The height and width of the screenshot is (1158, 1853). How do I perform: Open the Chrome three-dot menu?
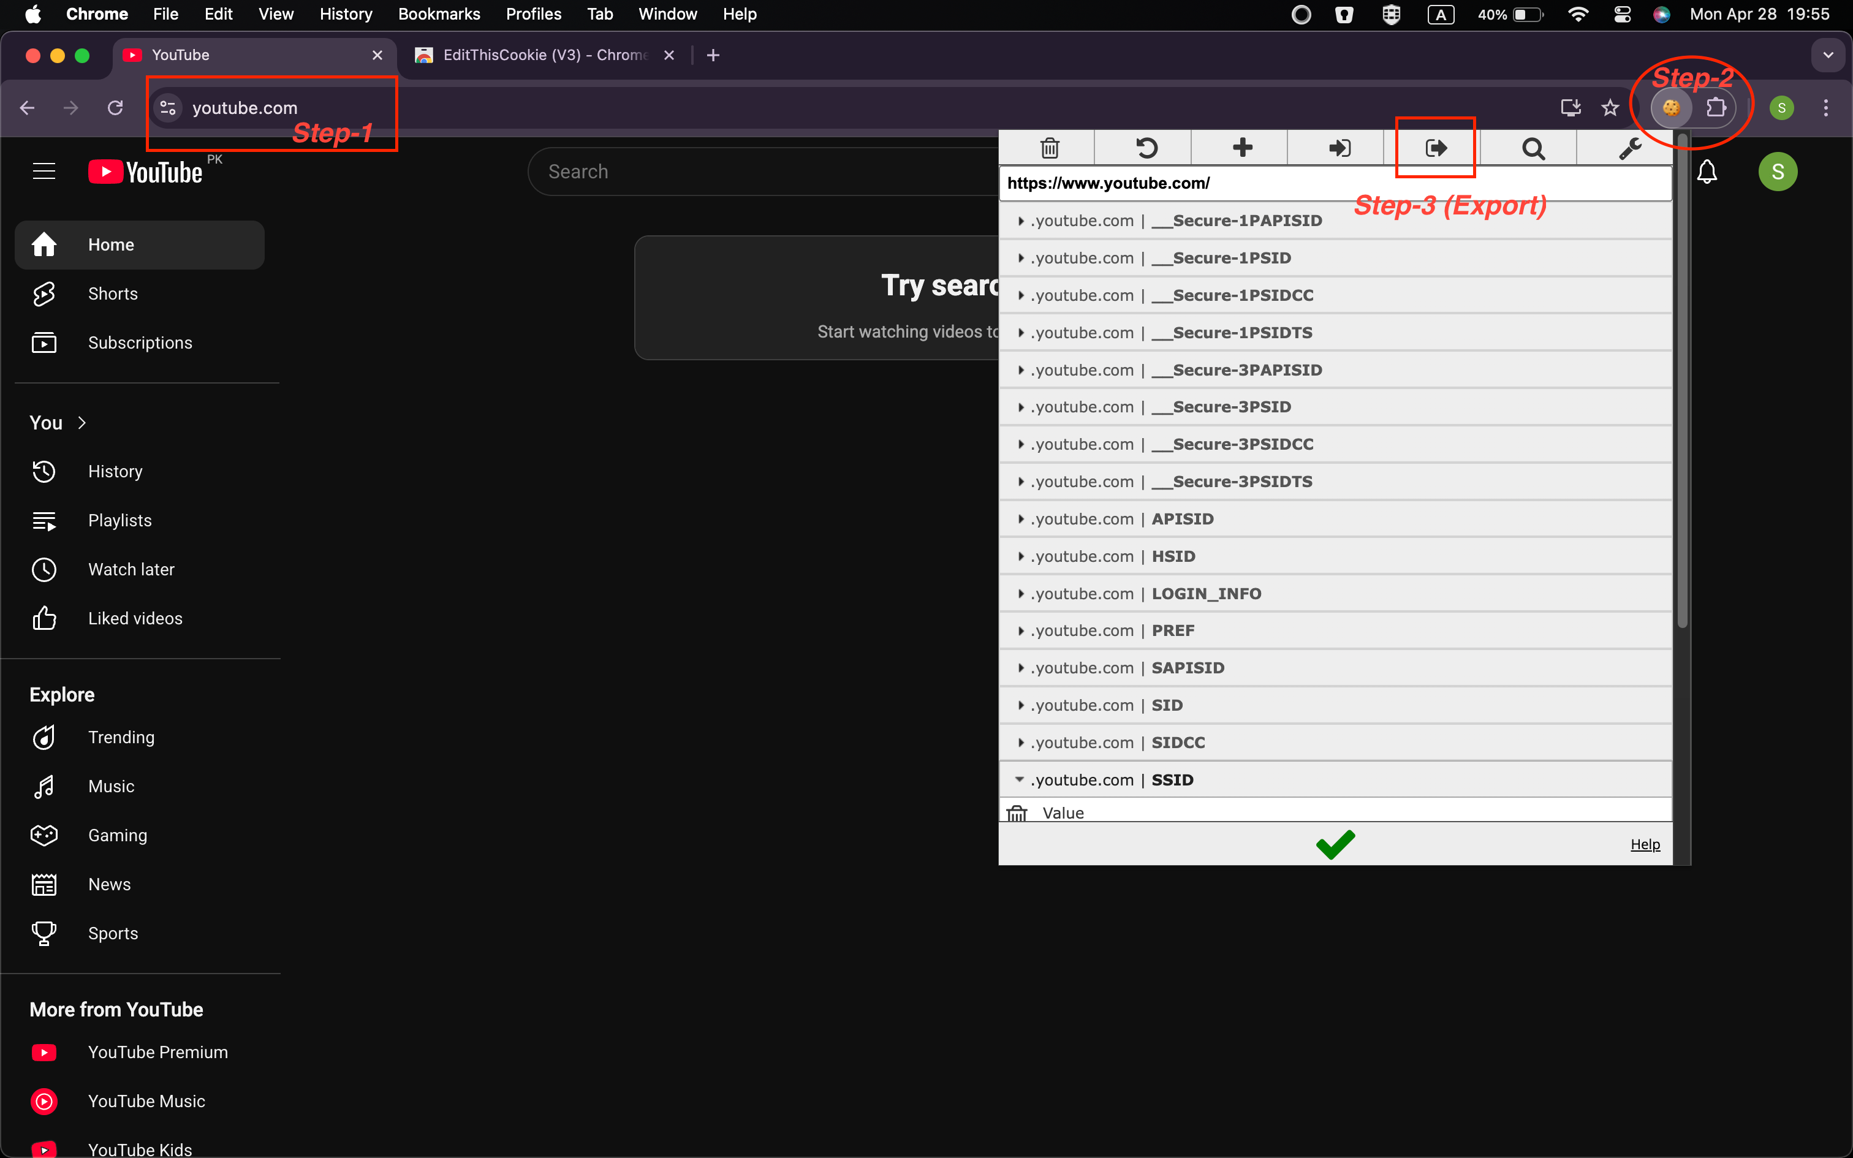pyautogui.click(x=1825, y=108)
